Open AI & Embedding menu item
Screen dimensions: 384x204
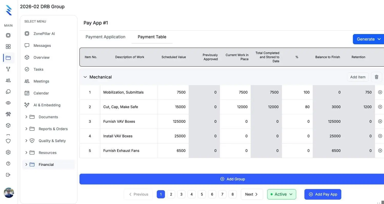[47, 105]
